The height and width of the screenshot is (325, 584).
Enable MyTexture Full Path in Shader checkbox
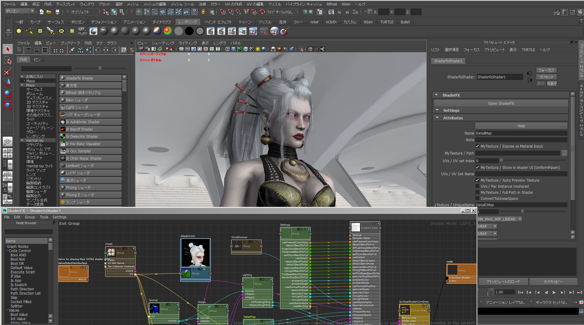click(477, 192)
